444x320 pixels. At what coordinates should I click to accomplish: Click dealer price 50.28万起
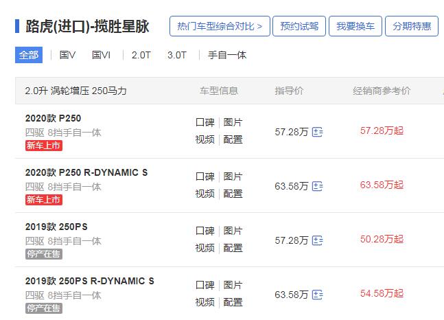point(382,239)
